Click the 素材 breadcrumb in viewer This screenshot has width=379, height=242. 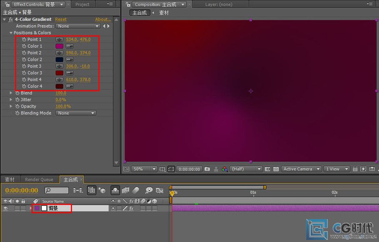tap(164, 13)
